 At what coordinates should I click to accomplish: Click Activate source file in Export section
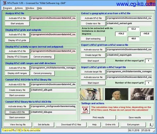93,50
